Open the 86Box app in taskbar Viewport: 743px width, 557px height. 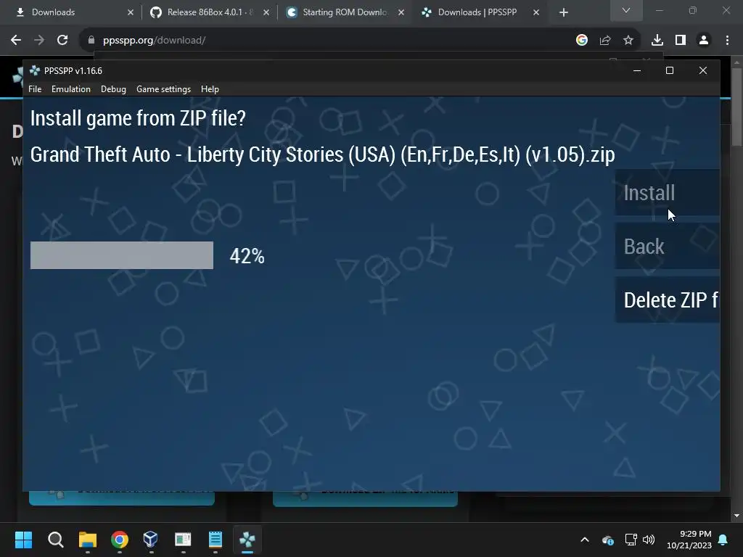tap(183, 539)
